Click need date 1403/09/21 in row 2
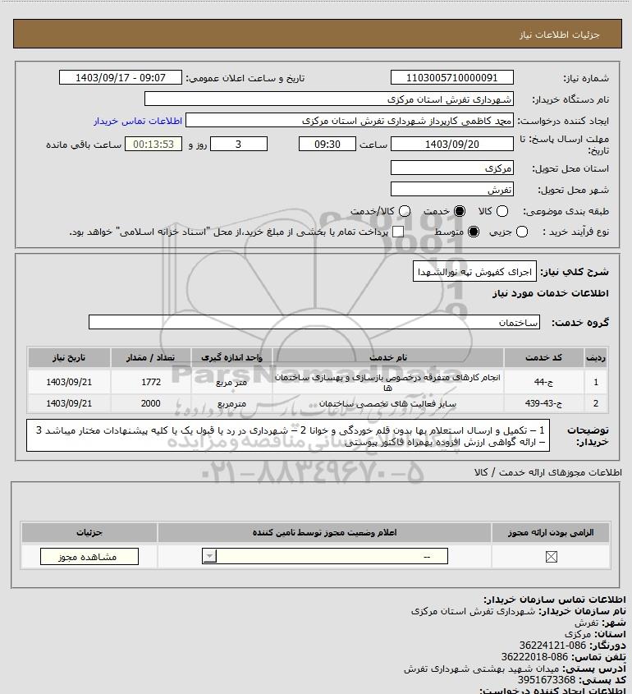Screen dimensions: 632x694 69,403
